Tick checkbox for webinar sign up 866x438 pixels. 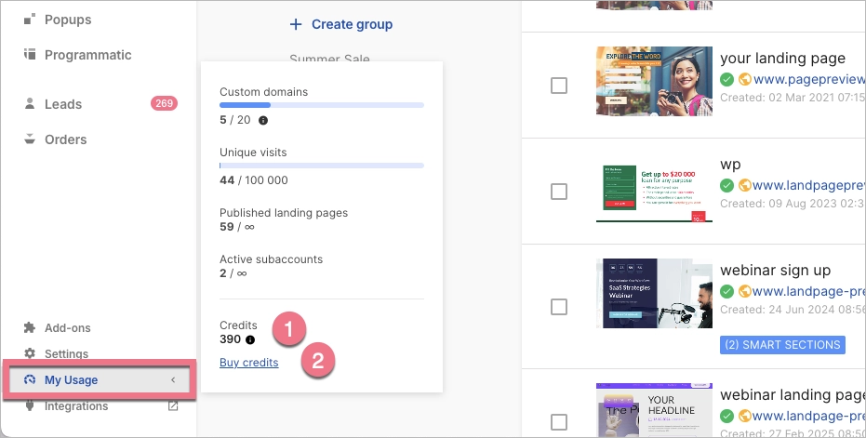pyautogui.click(x=559, y=307)
